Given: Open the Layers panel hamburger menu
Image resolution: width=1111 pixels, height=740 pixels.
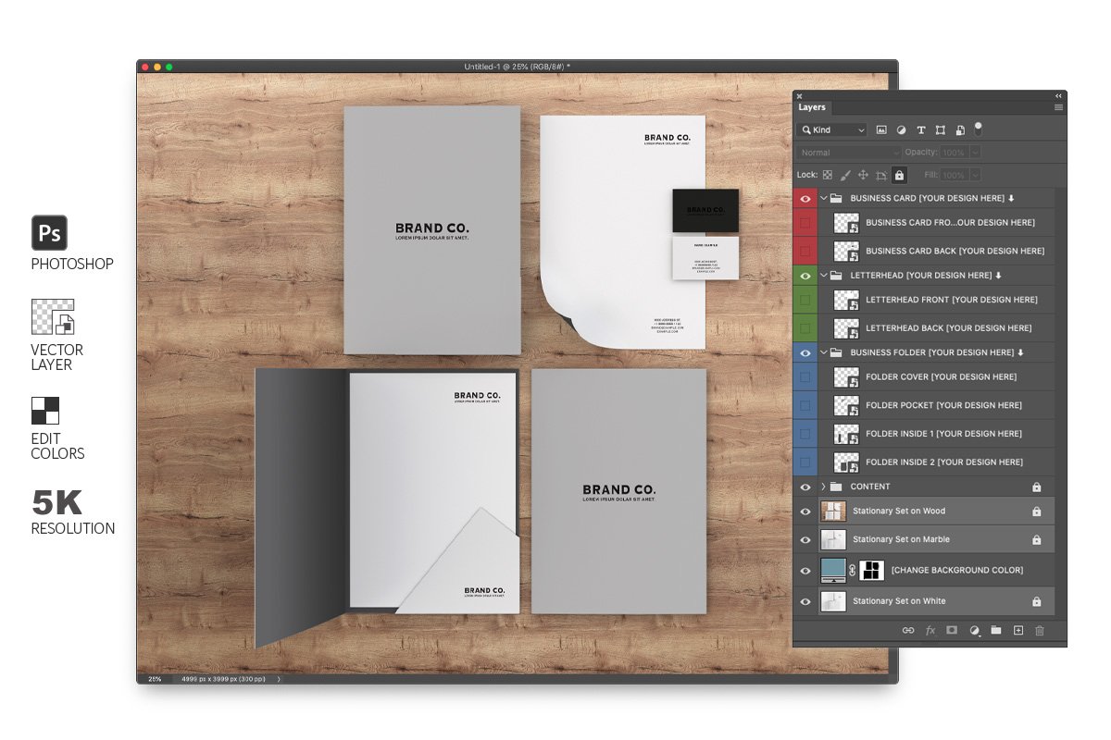Looking at the screenshot, I should [1058, 107].
